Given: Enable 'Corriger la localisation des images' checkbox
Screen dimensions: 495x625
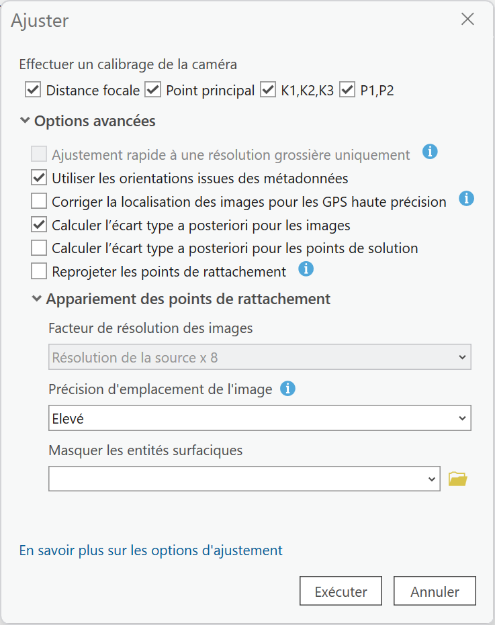Looking at the screenshot, I should coord(39,201).
